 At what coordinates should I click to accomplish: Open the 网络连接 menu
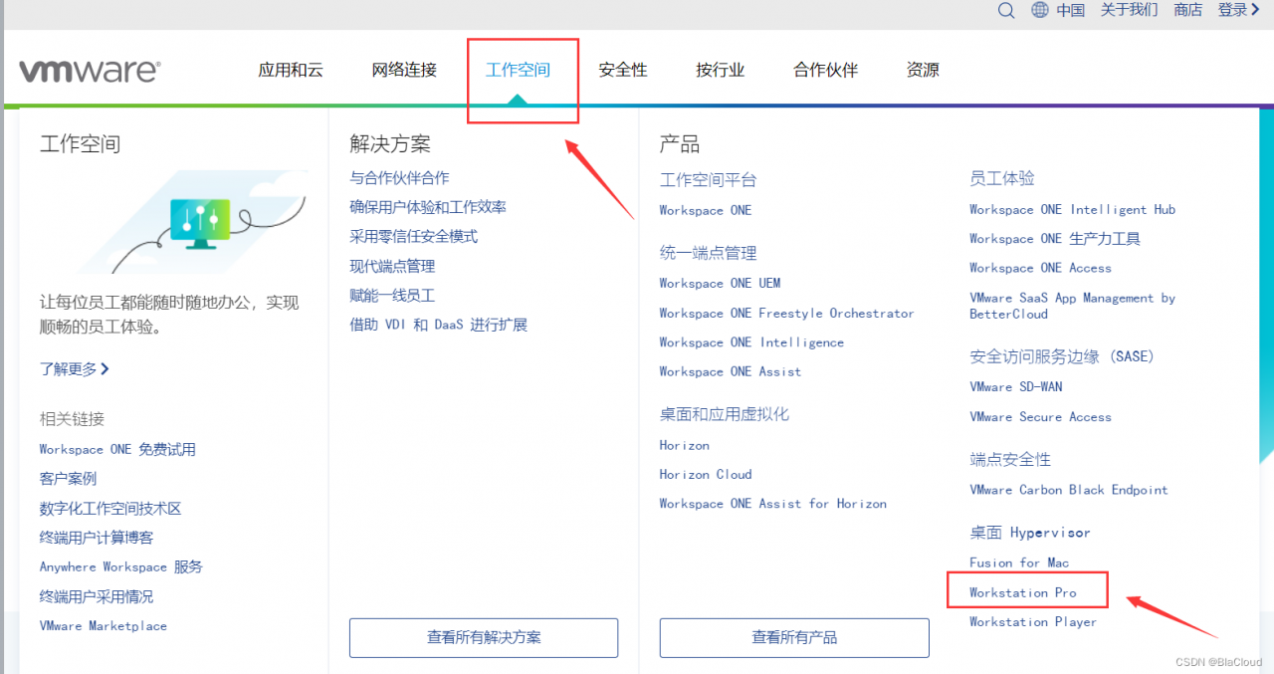coord(404,70)
